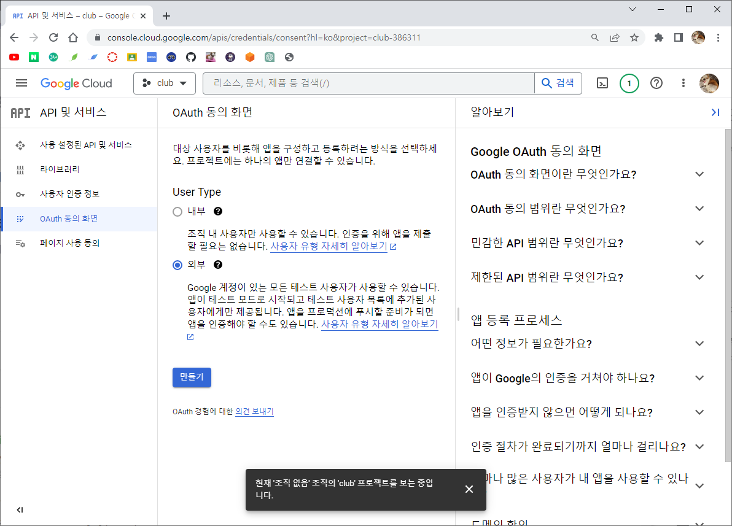Expand OAuth 동의 화면이란 무엇인가요? section
This screenshot has width=732, height=526.
(699, 174)
